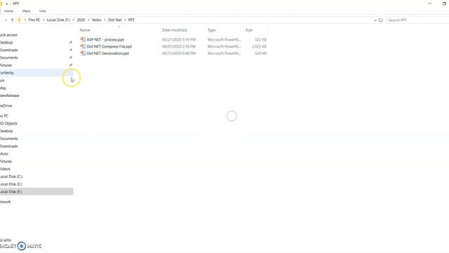This screenshot has height=253, width=449.
Task: Refresh the current folder
Action: [x=380, y=20]
